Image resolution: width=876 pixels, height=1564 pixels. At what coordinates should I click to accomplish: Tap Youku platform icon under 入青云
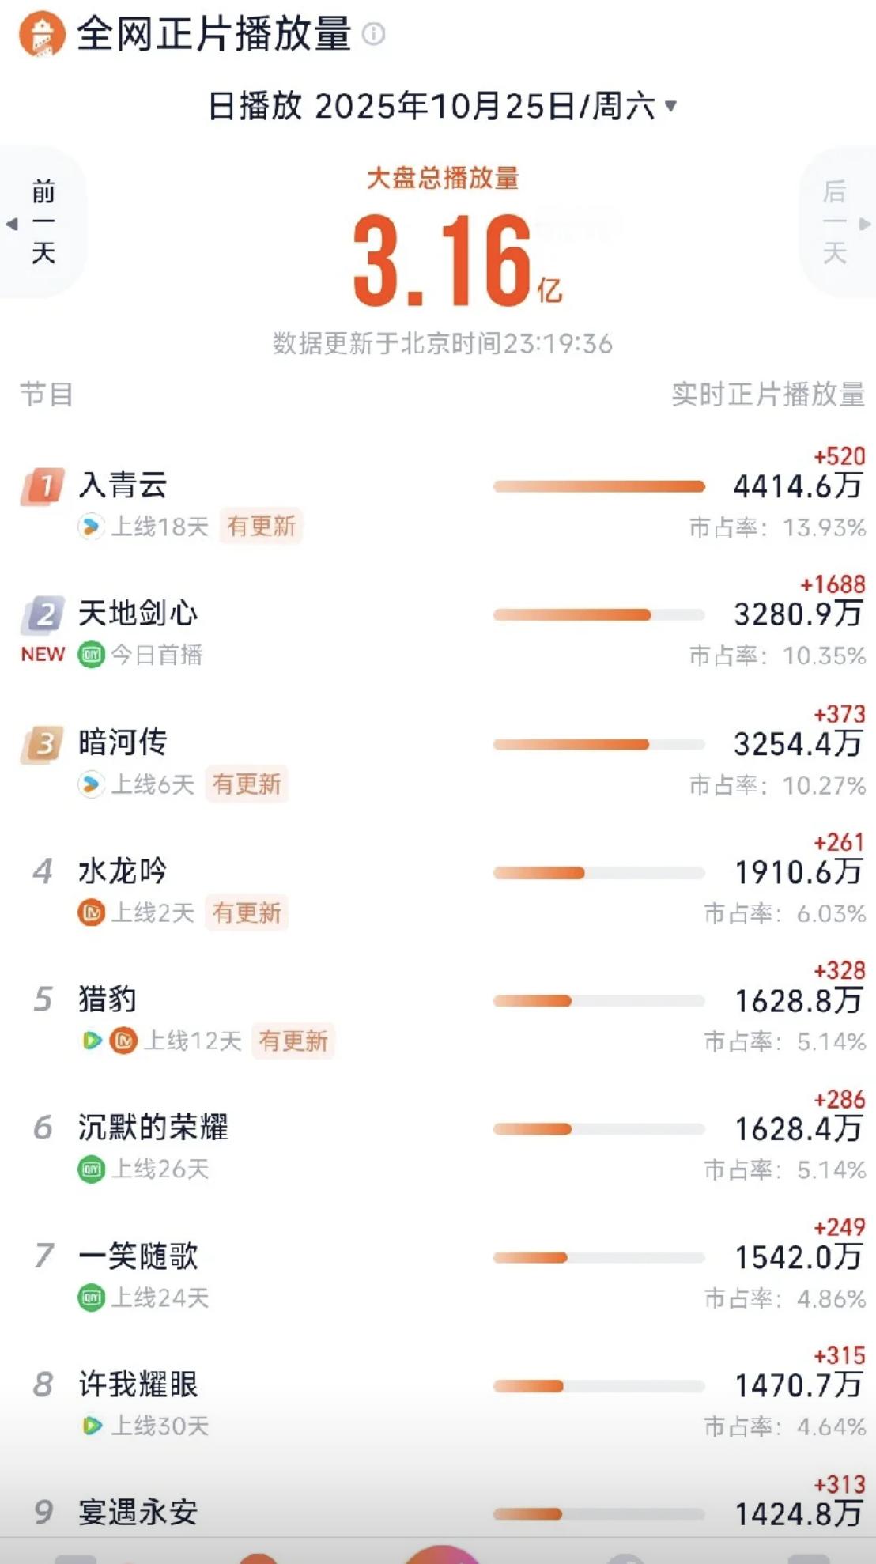coord(91,526)
